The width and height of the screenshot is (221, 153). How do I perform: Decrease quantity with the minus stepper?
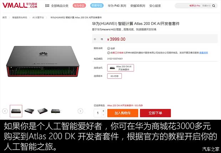tap(103, 115)
